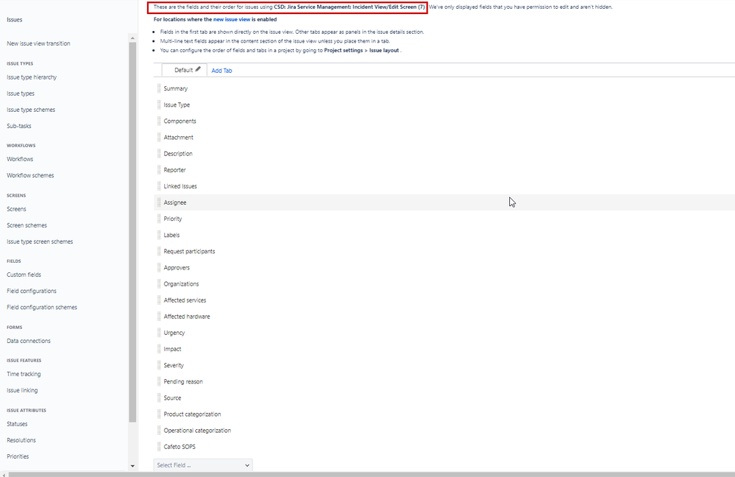Open Screens in sidebar
Viewport: 735px width, 477px height.
(16, 209)
